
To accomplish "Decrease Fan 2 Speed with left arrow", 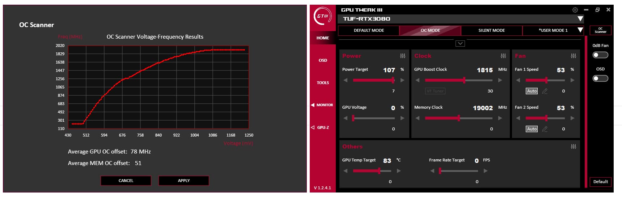I will tap(518, 118).
